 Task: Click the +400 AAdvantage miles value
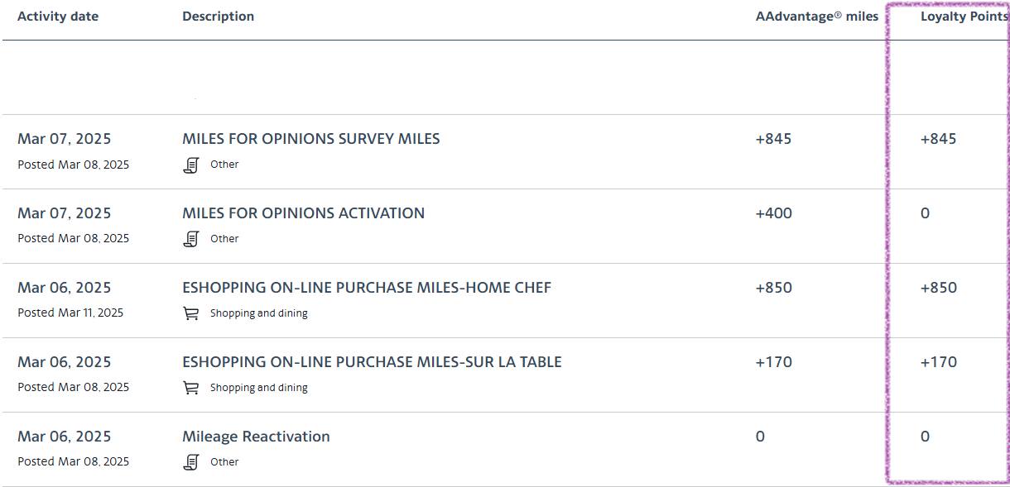tap(773, 213)
